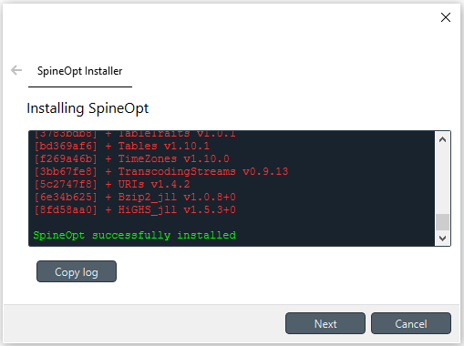Click the TimeZones v1.10.0 log line

(131, 158)
